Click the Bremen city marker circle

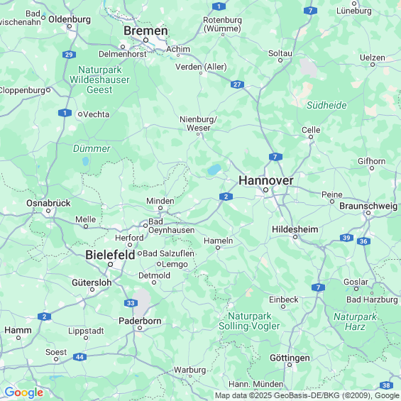145,40
